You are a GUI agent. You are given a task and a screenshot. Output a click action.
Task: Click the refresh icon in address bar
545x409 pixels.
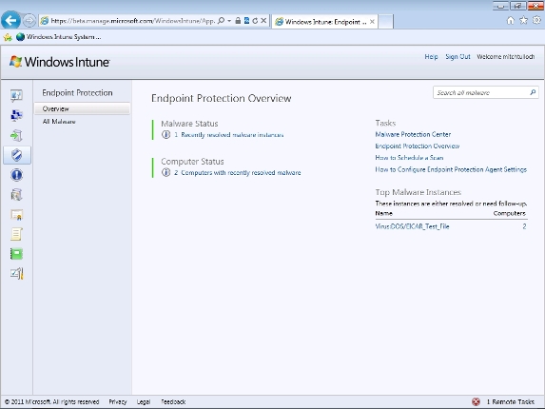[255, 21]
